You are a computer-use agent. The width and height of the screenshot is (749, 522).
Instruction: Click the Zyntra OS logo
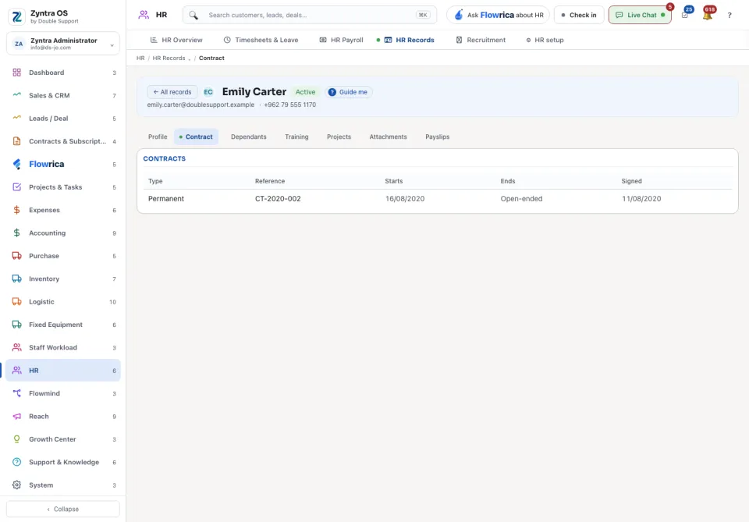pyautogui.click(x=16, y=16)
